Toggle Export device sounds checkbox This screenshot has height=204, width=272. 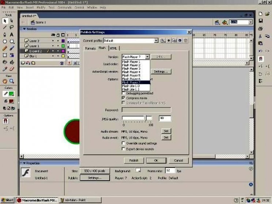(123, 149)
